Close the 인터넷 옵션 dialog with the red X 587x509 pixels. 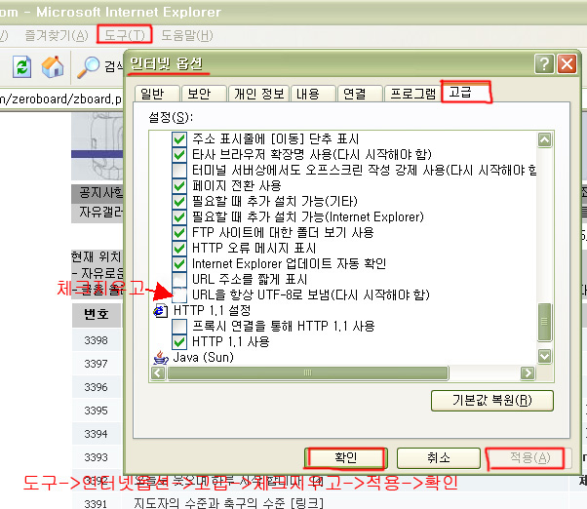click(x=567, y=64)
